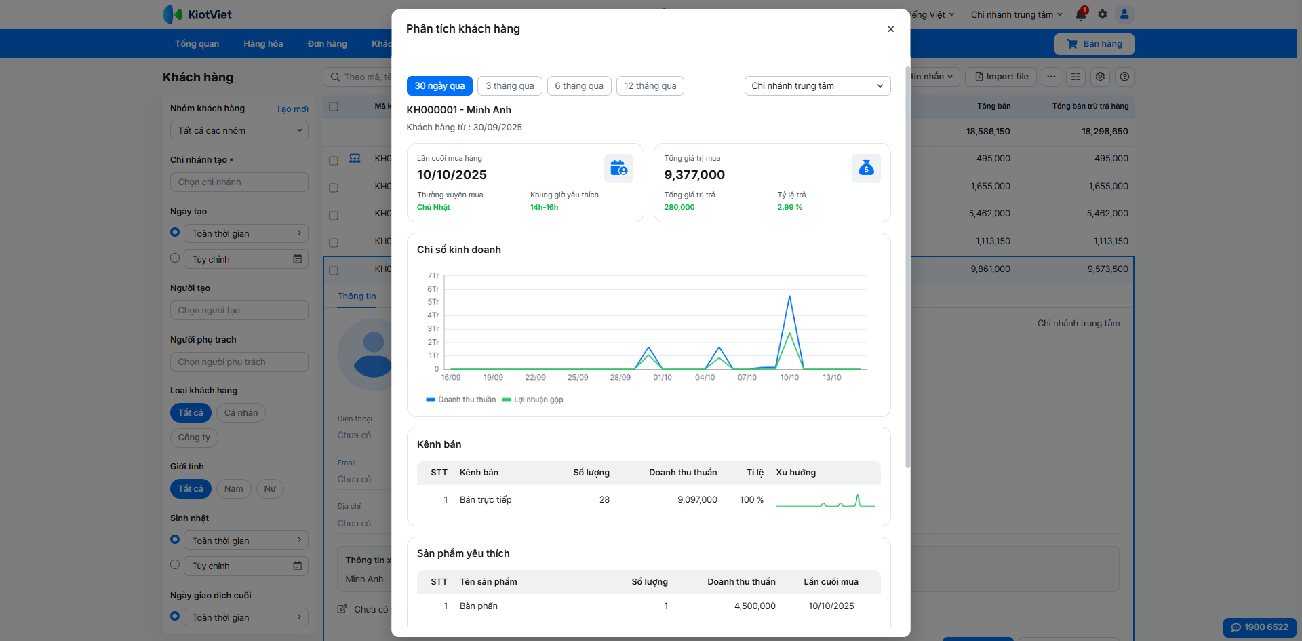Click the Chọn người tạo input field
This screenshot has width=1302, height=641.
click(x=239, y=311)
